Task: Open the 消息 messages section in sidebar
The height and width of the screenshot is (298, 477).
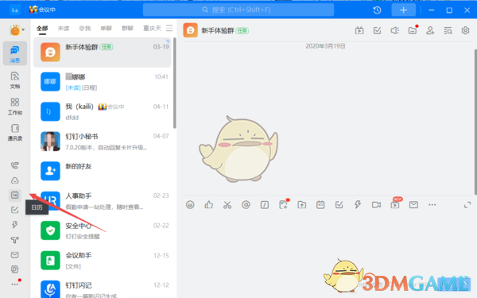Action: 15,53
